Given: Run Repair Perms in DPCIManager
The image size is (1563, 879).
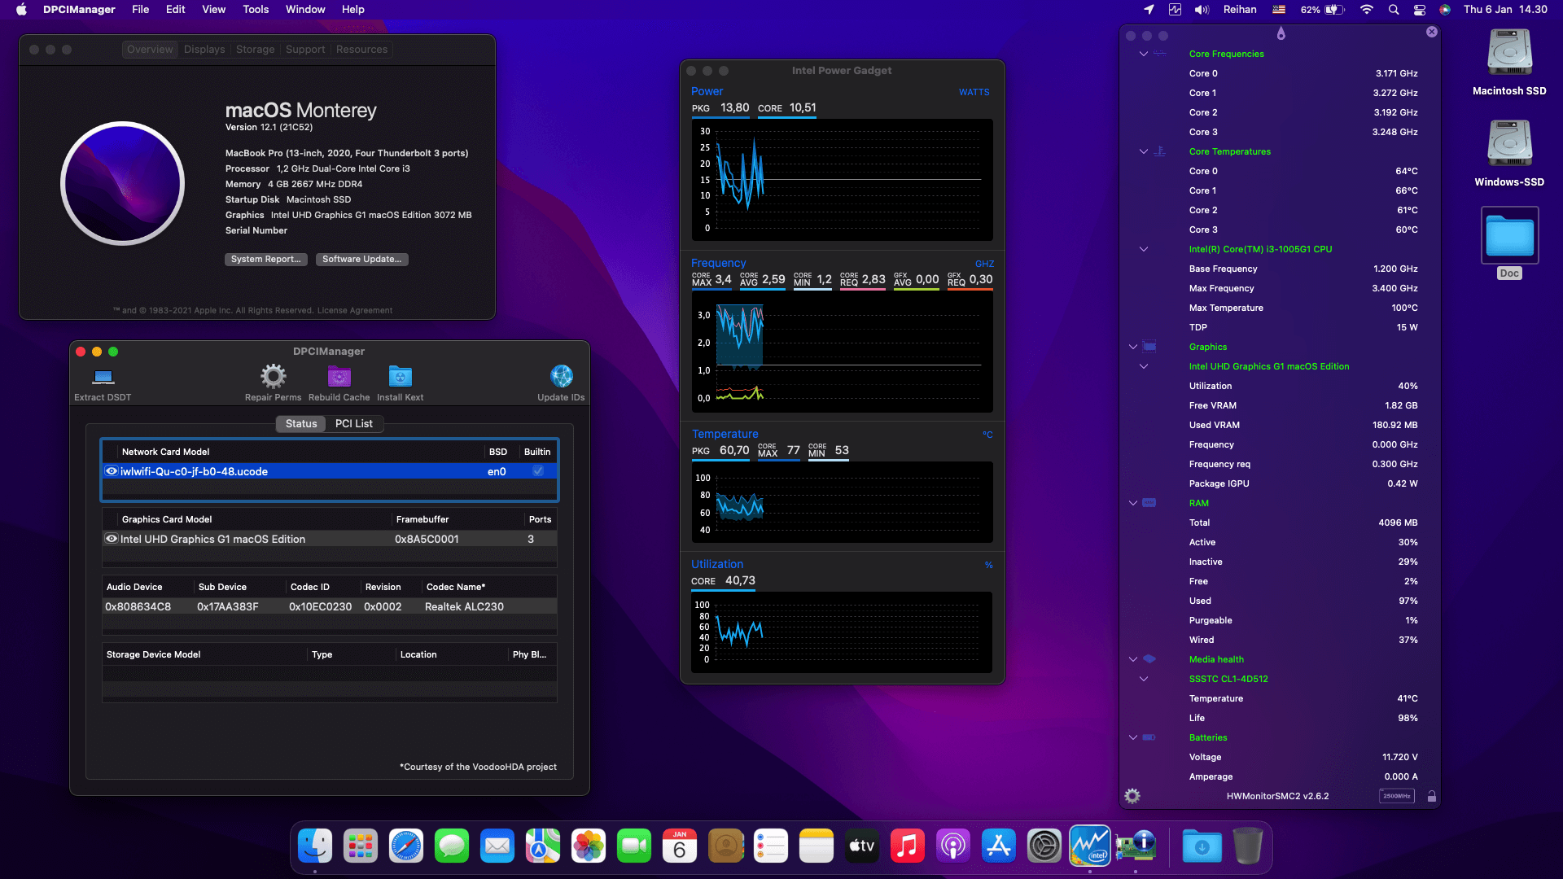Looking at the screenshot, I should tap(274, 376).
